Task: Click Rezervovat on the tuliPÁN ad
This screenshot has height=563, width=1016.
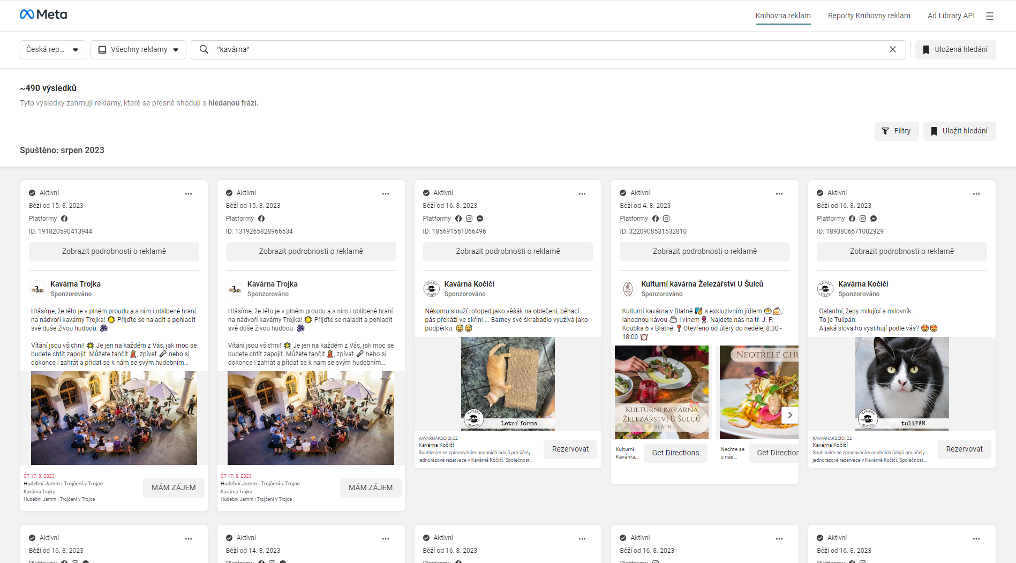Action: click(x=965, y=449)
